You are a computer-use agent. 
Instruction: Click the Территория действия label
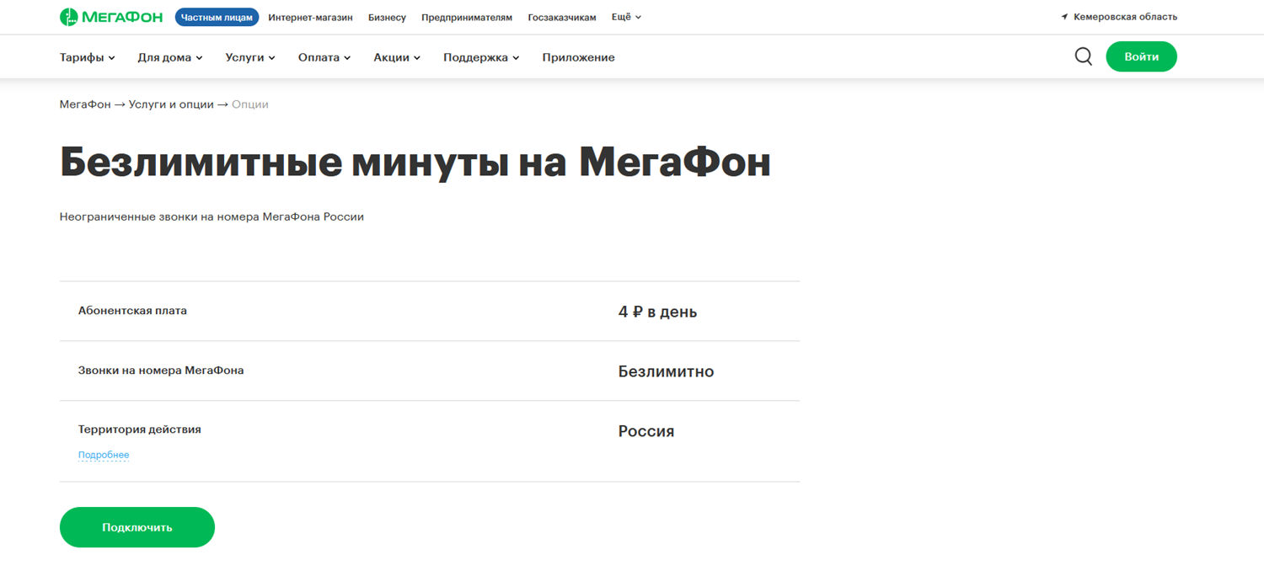(140, 430)
